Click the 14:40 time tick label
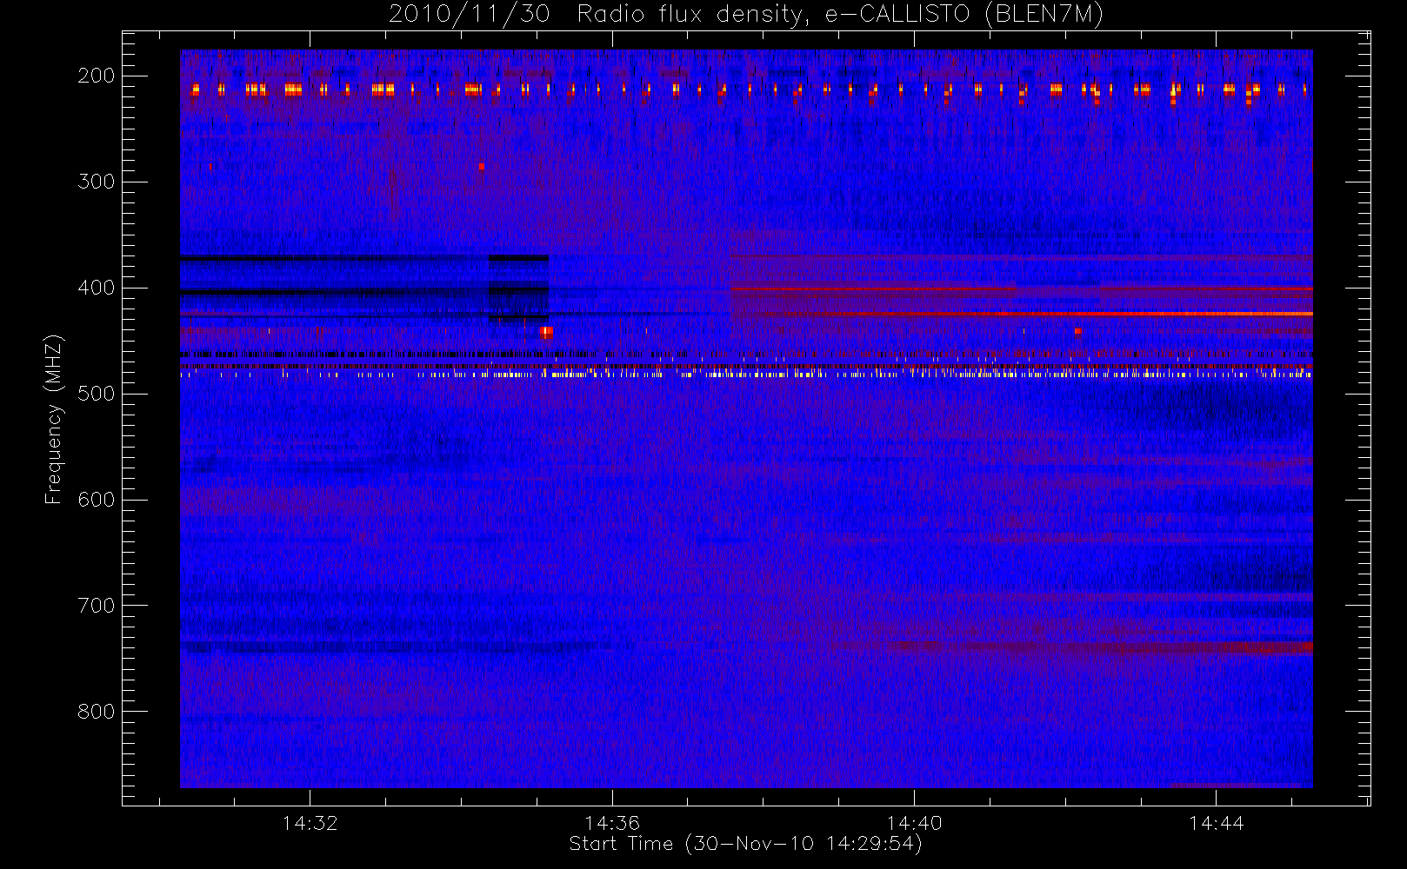 click(x=914, y=823)
